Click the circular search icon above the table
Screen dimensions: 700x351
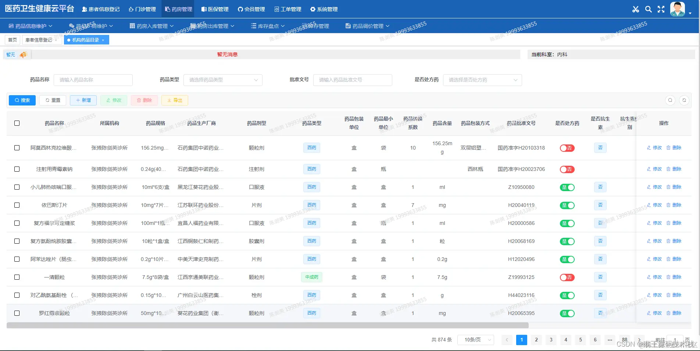(x=670, y=100)
